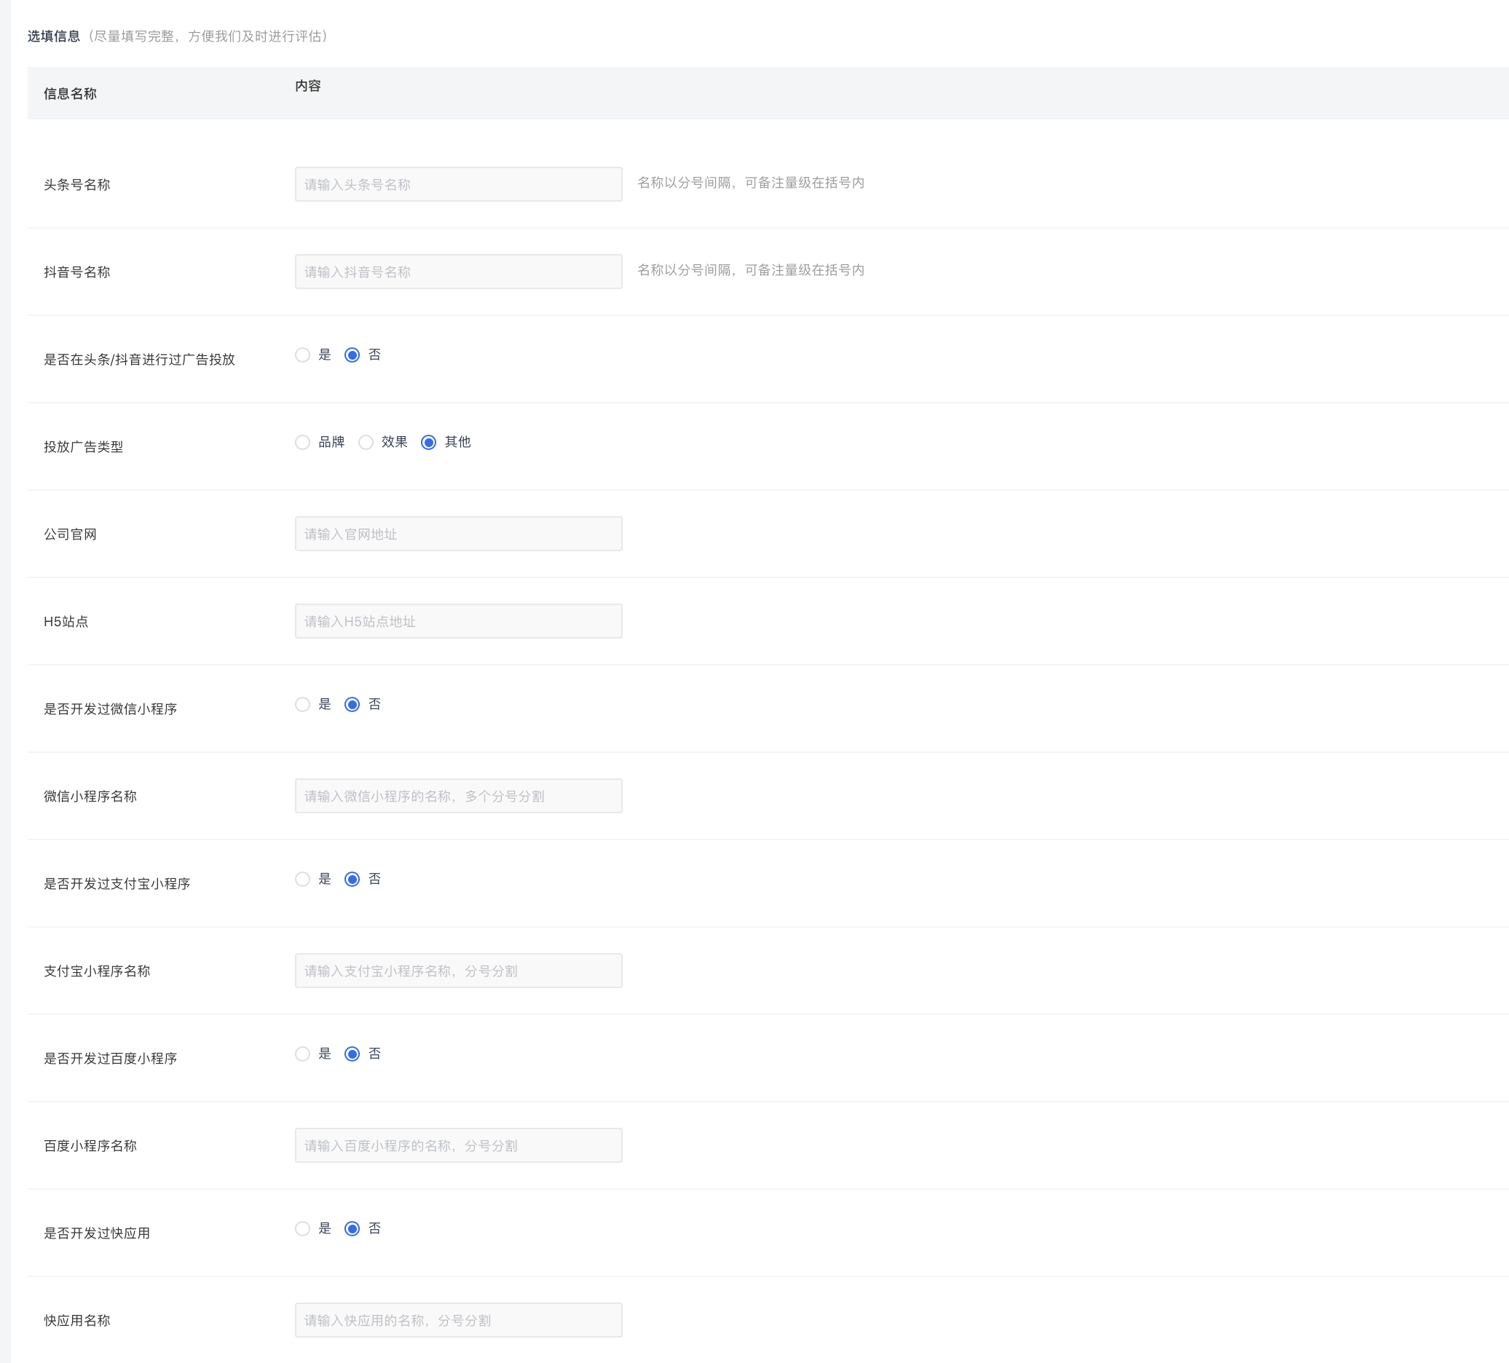Click the 快应用名称 row label

[x=77, y=1321]
